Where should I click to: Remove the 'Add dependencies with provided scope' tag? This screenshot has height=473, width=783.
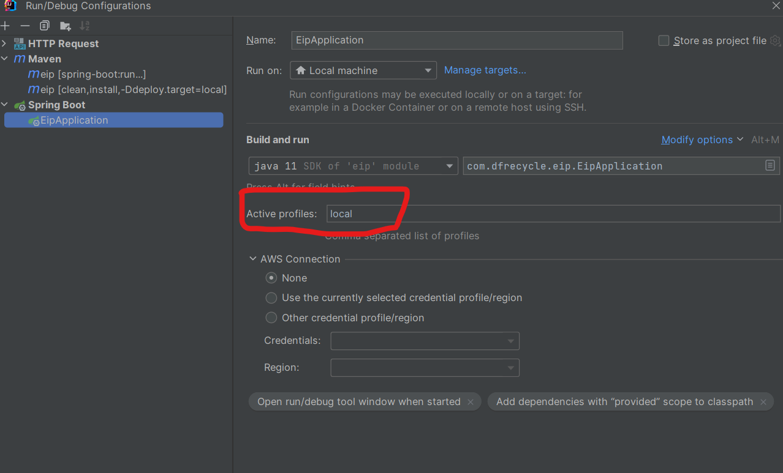click(x=763, y=402)
